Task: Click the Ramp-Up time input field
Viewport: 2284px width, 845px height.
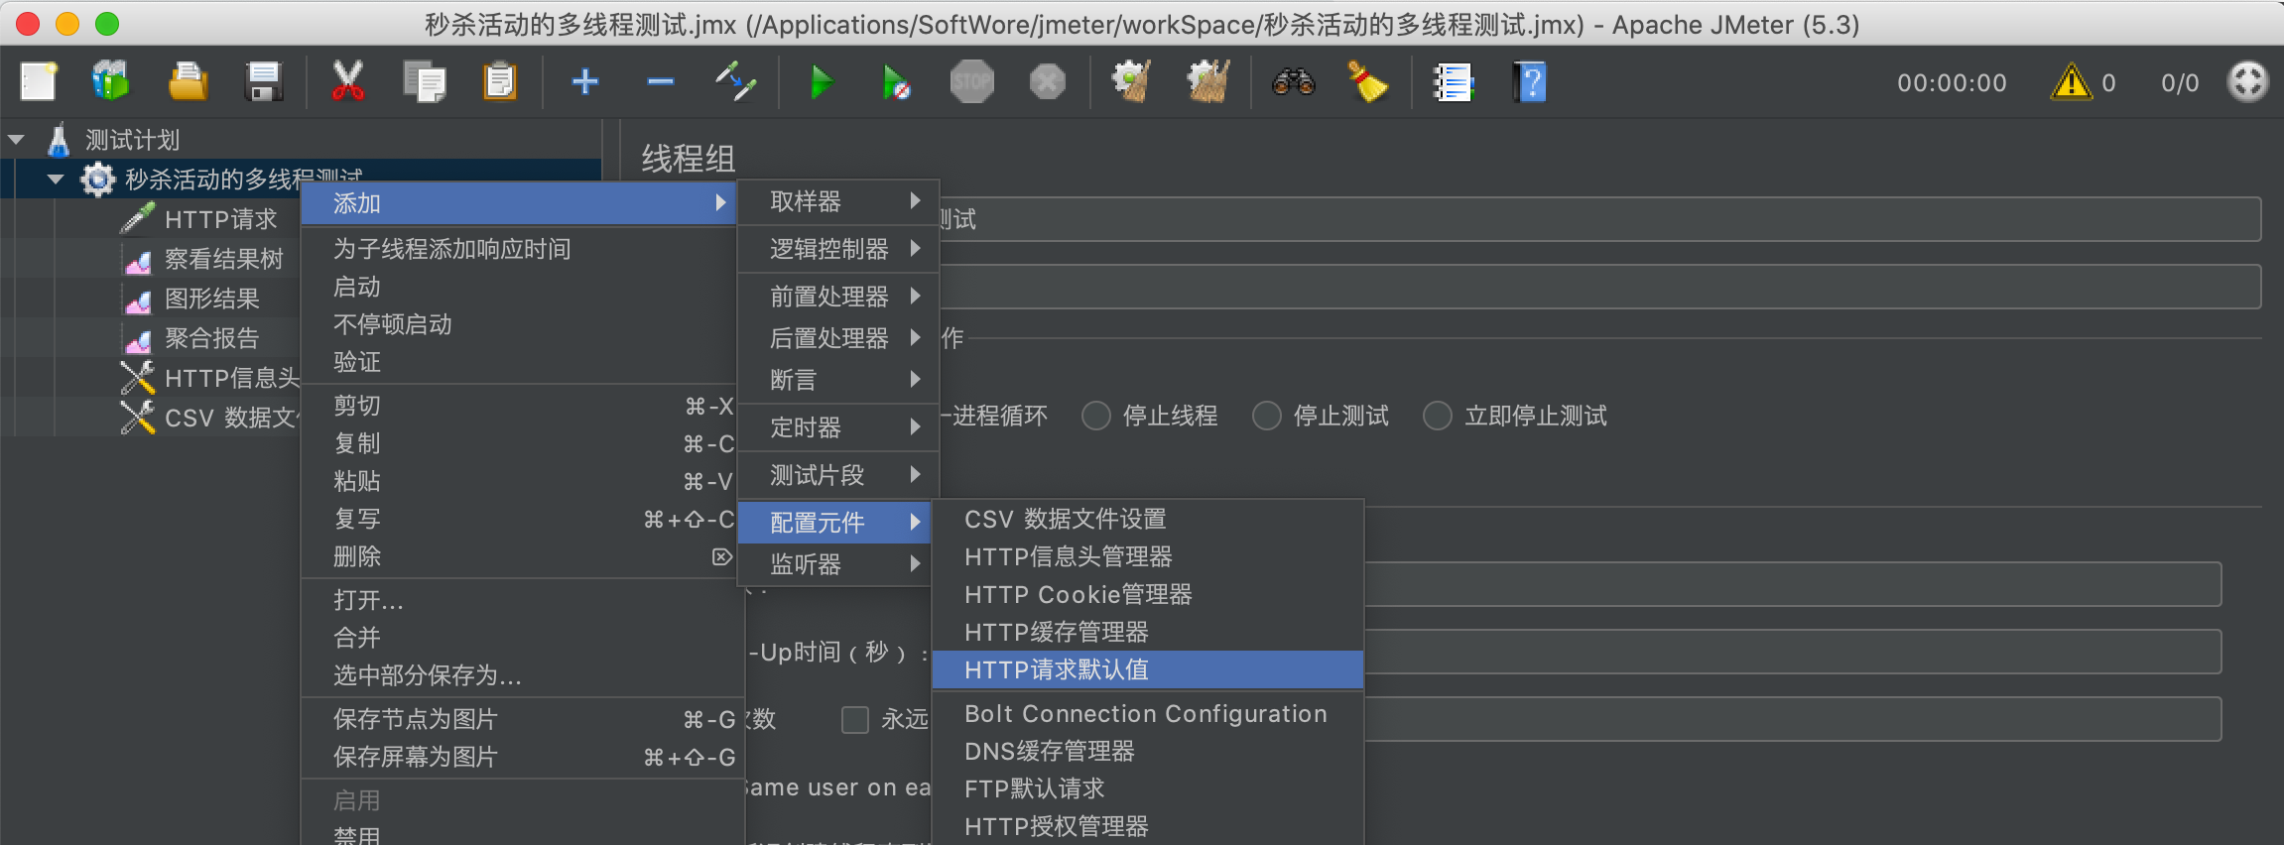Action: (1793, 652)
